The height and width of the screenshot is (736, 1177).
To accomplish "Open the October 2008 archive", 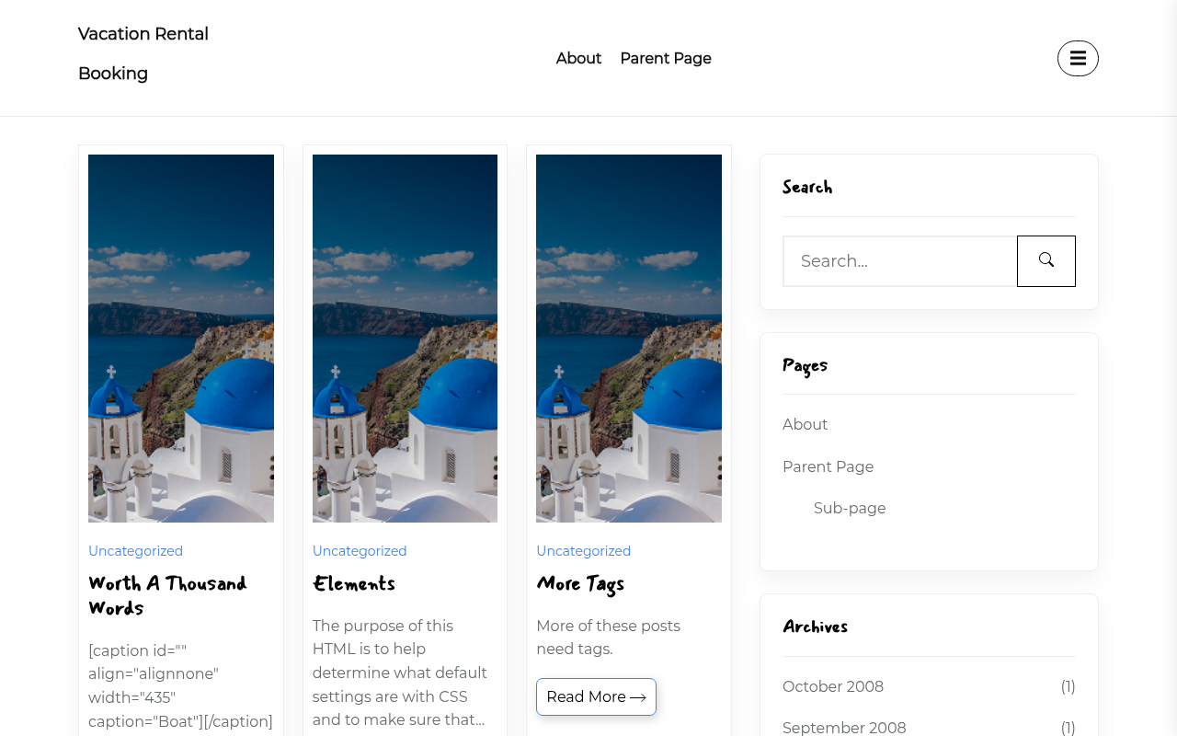I will point(833,686).
